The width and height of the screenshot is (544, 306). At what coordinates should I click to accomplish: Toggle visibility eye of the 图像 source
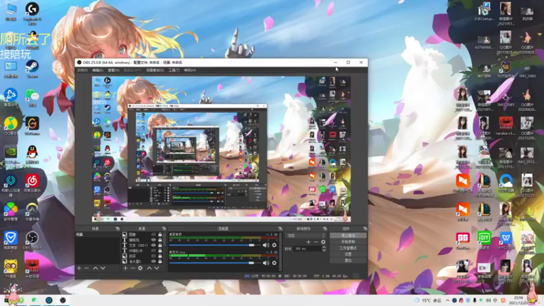(154, 235)
